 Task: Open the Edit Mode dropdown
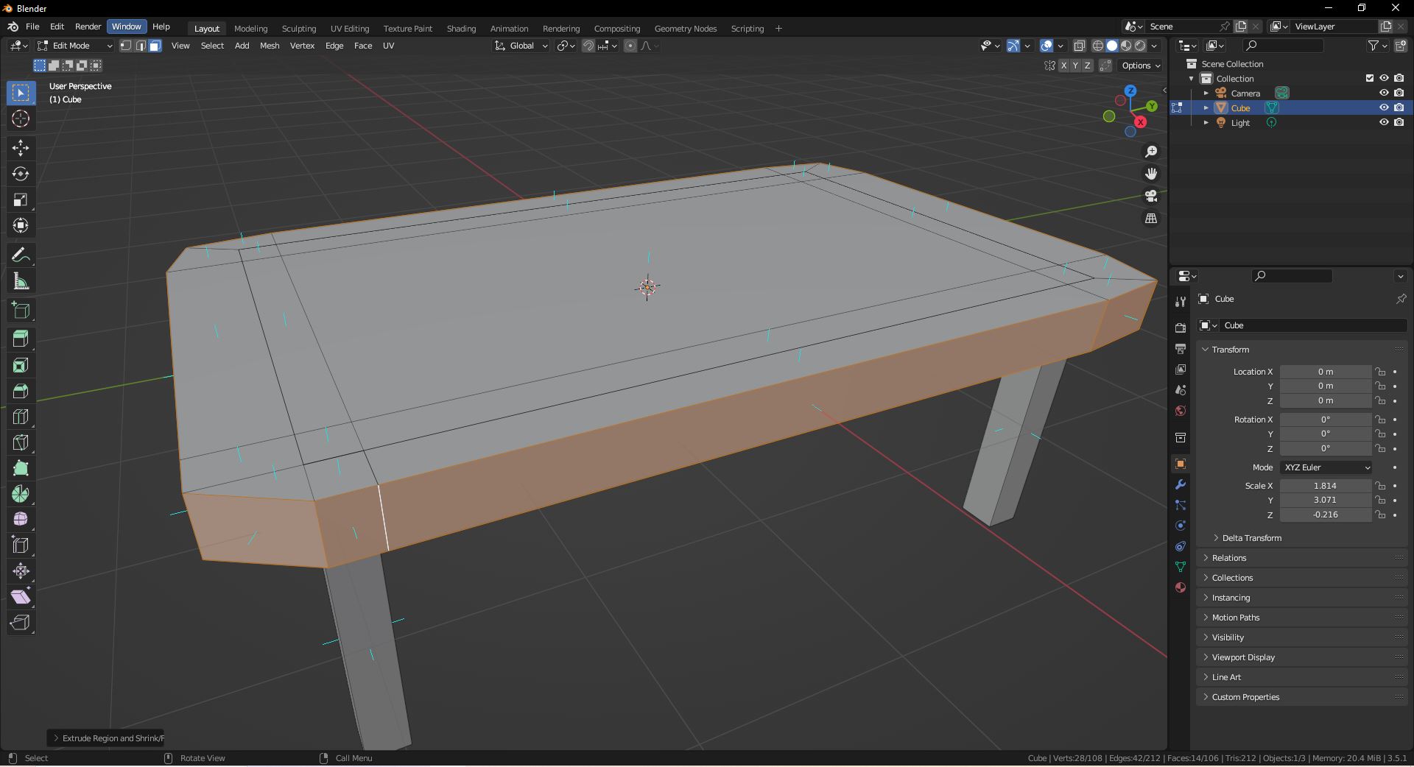(x=75, y=46)
